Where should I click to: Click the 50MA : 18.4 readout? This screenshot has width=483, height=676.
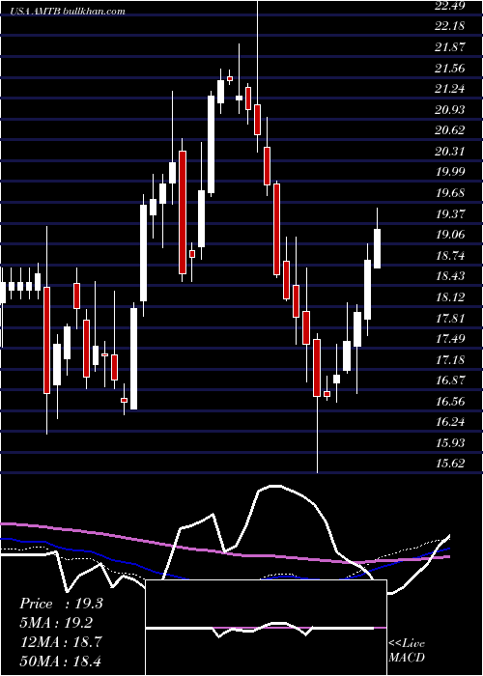point(61,661)
